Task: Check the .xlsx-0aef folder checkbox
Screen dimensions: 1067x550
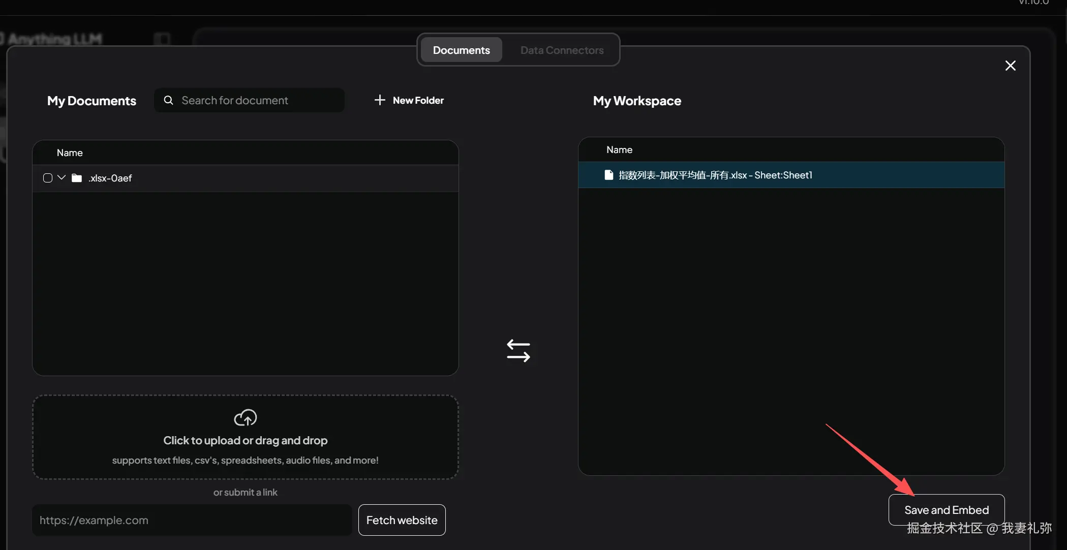Action: [x=48, y=178]
